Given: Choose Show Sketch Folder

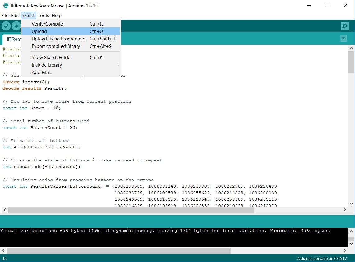Looking at the screenshot, I should (x=71, y=57).
